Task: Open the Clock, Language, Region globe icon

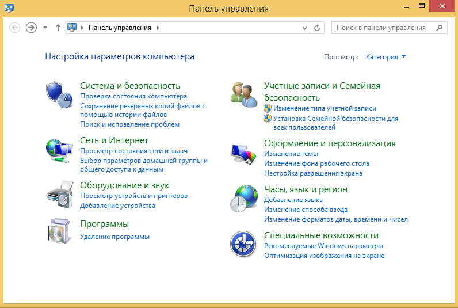Action: click(x=243, y=199)
